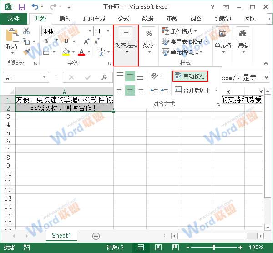The image size is (273, 253).
Task: Switch to the 页面布局 tab
Action: tap(94, 19)
